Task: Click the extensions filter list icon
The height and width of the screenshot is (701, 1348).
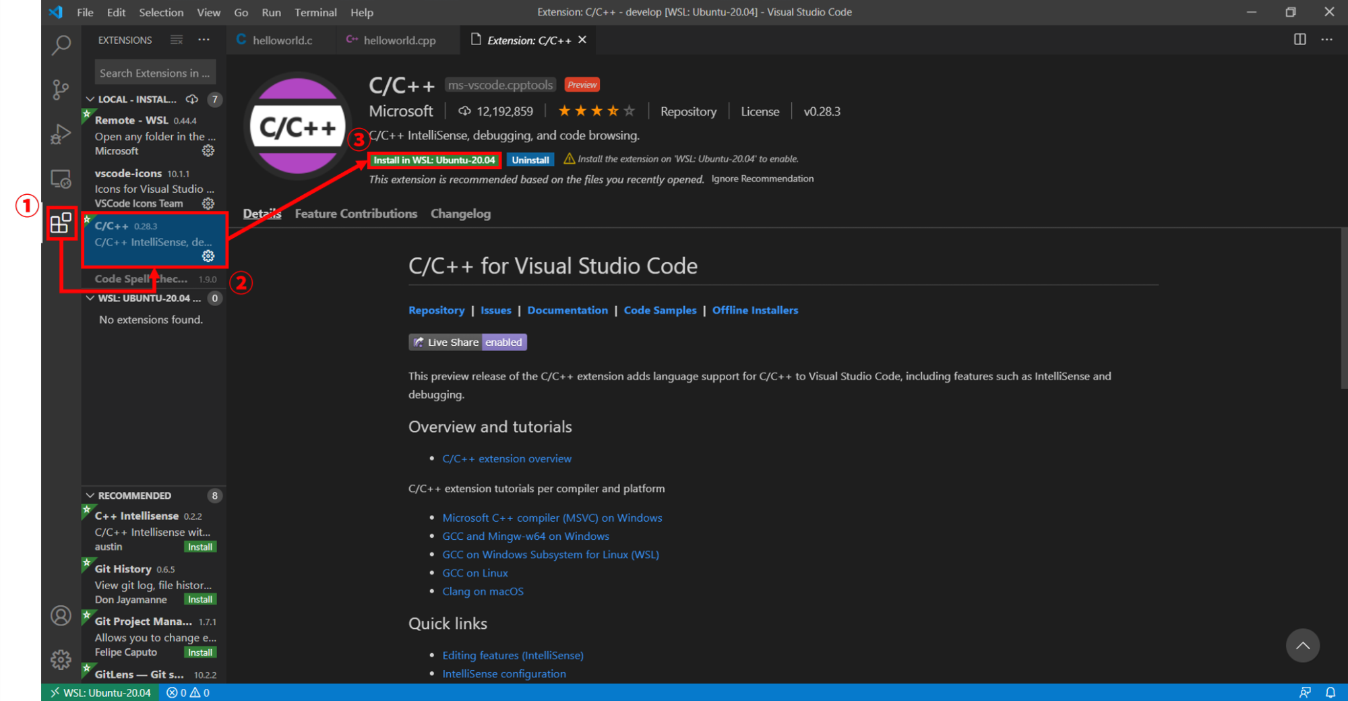Action: click(177, 40)
